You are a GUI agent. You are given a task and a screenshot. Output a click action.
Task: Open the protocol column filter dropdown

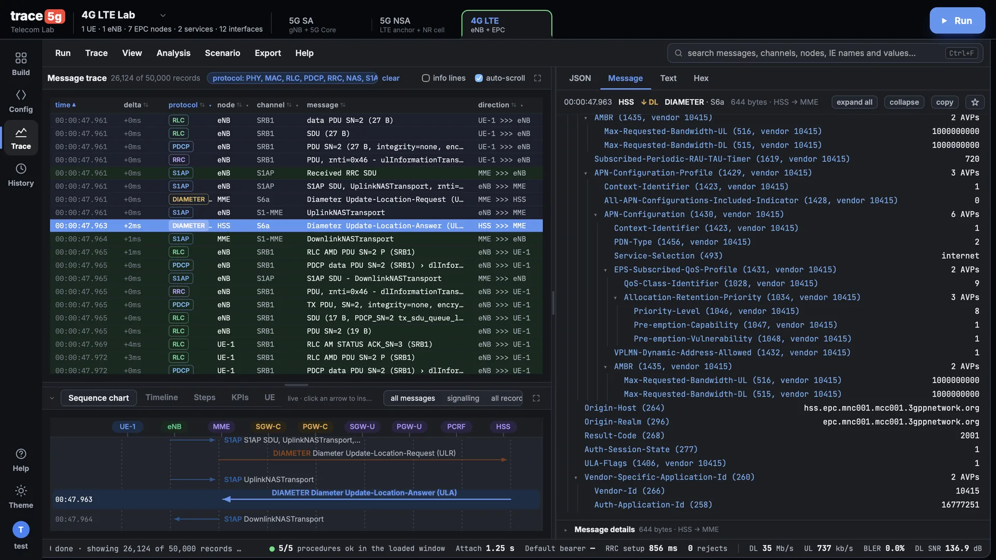210,105
